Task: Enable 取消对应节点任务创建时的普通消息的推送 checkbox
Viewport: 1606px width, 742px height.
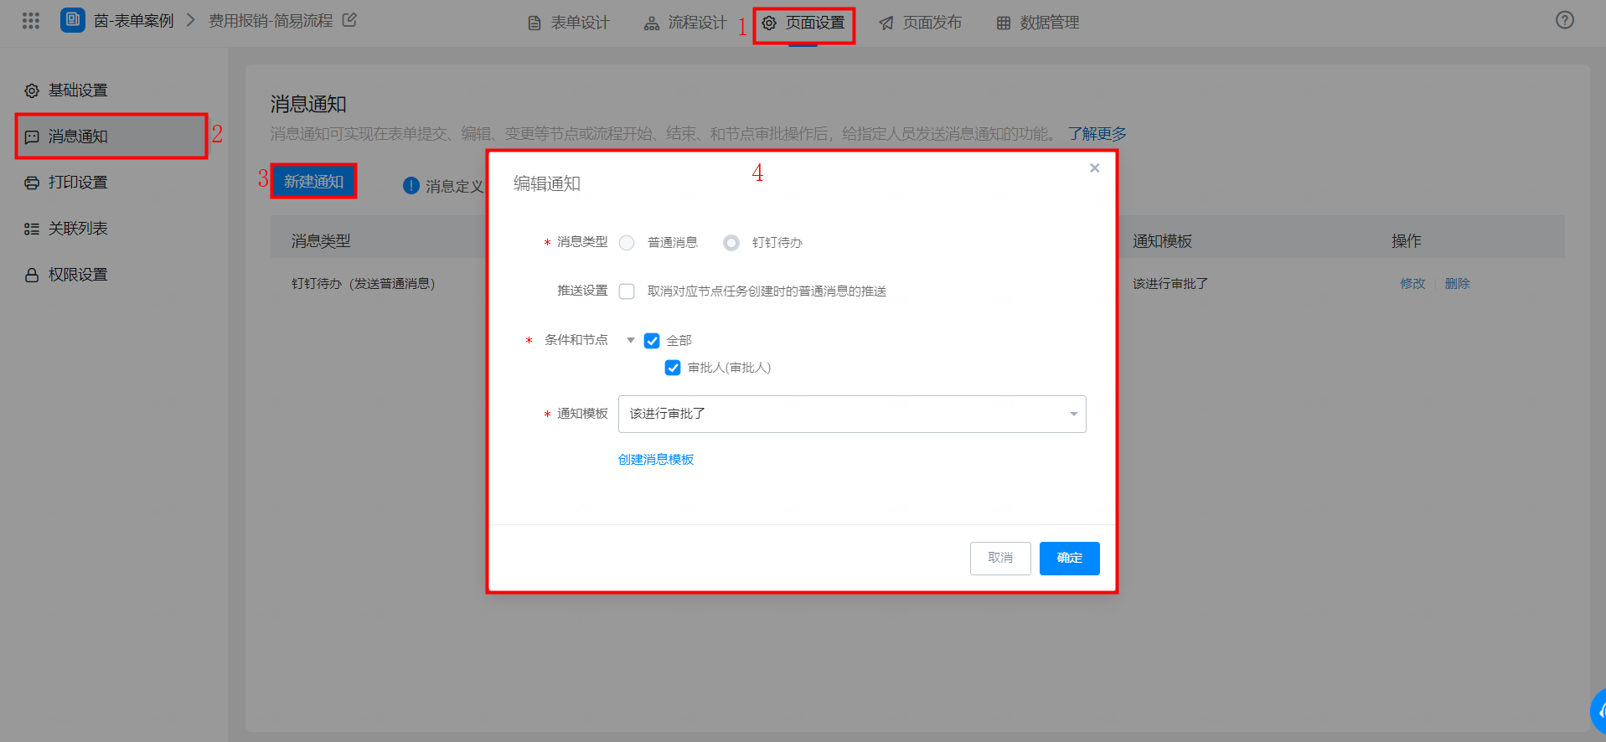Action: coord(627,291)
